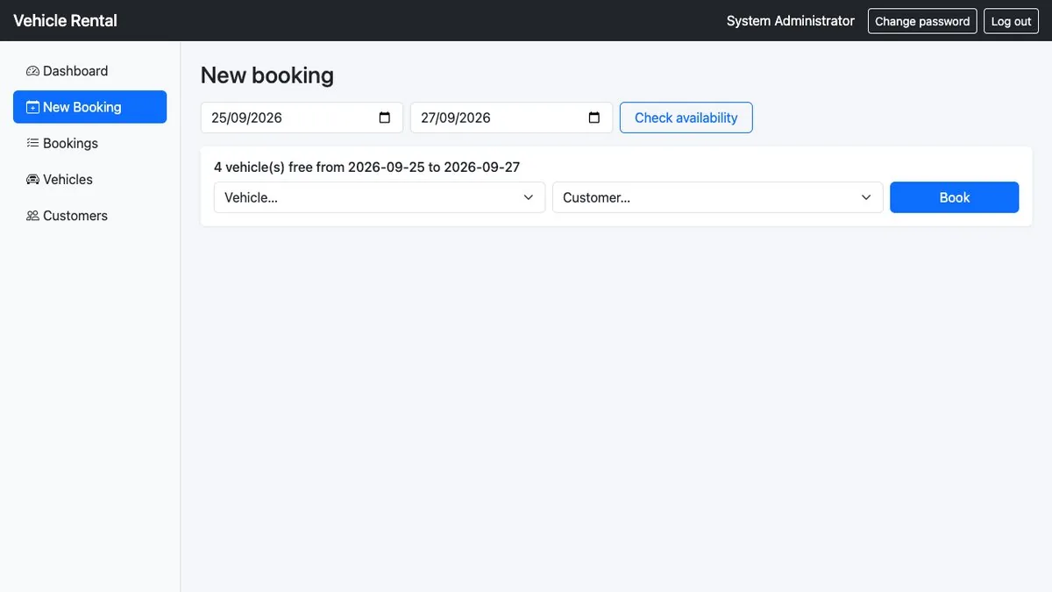
Task: Expand the Vehicle dropdown
Action: [x=380, y=197]
